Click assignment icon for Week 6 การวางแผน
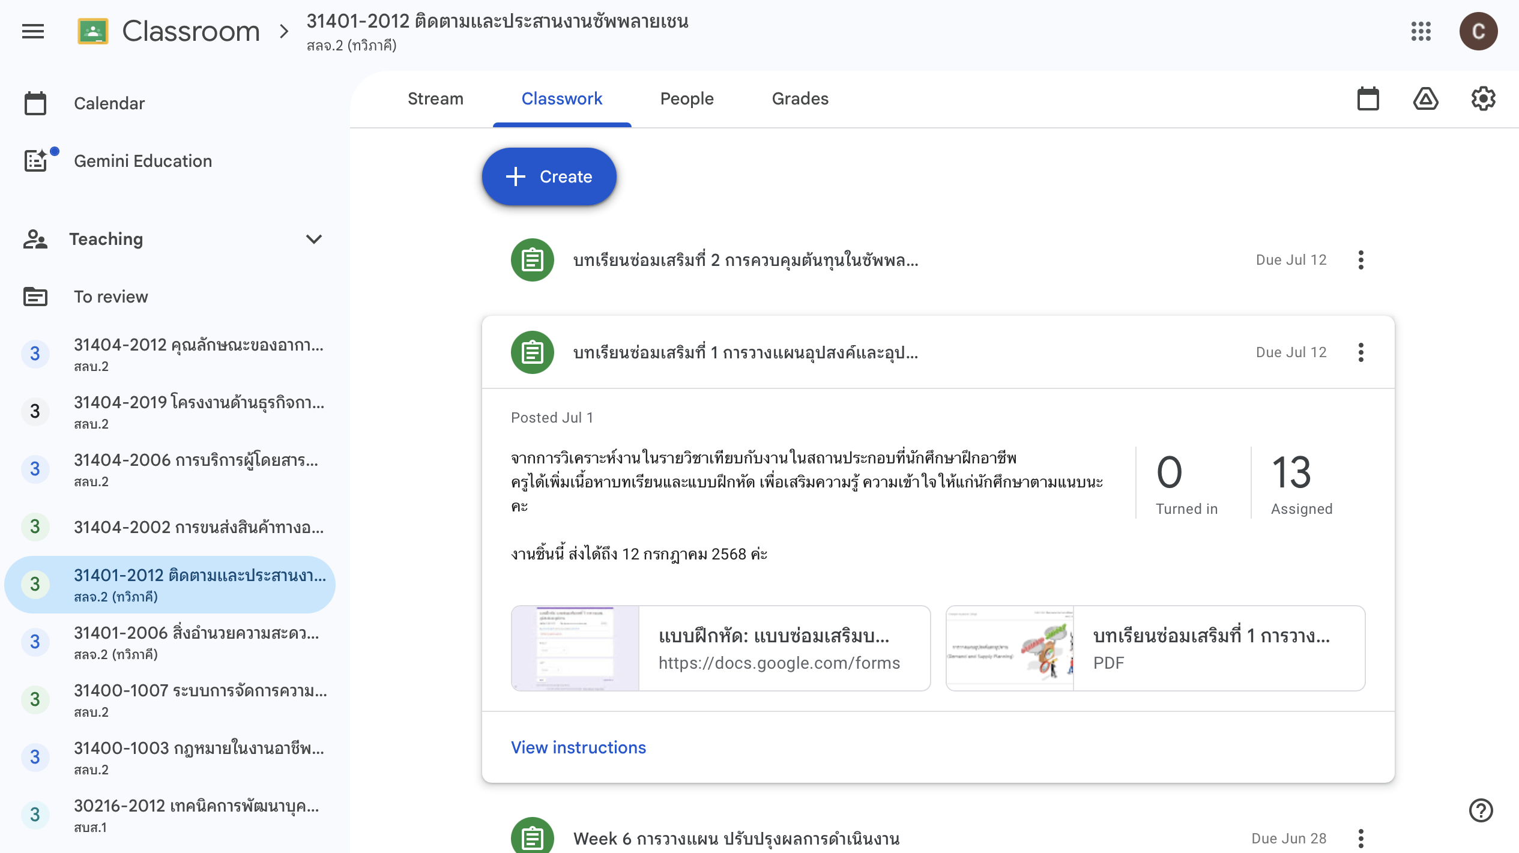Viewport: 1519px width, 853px height. (532, 836)
